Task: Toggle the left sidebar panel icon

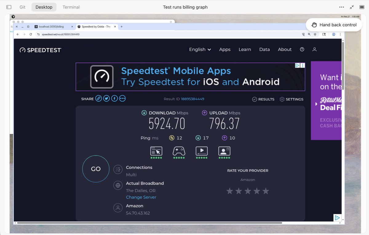Action: pos(9,7)
